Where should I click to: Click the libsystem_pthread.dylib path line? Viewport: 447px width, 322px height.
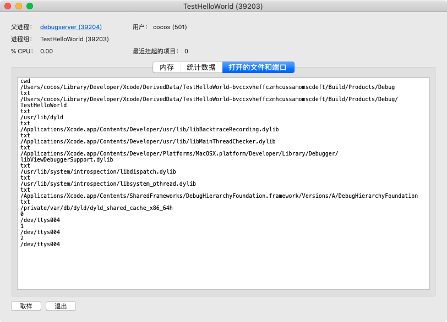tap(108, 184)
